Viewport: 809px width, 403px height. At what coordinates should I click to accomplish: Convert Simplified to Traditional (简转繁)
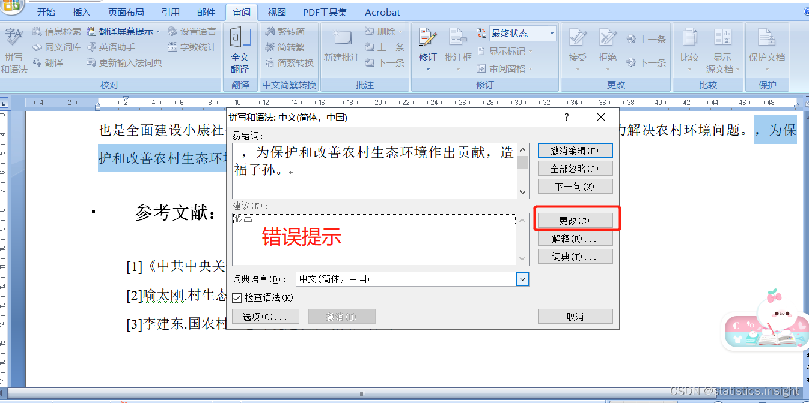tap(285, 47)
